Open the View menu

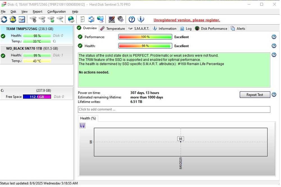24,12
